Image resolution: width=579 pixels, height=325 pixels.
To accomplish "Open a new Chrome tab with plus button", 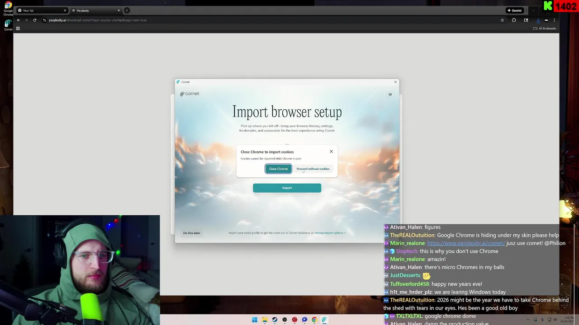I will (x=127, y=10).
